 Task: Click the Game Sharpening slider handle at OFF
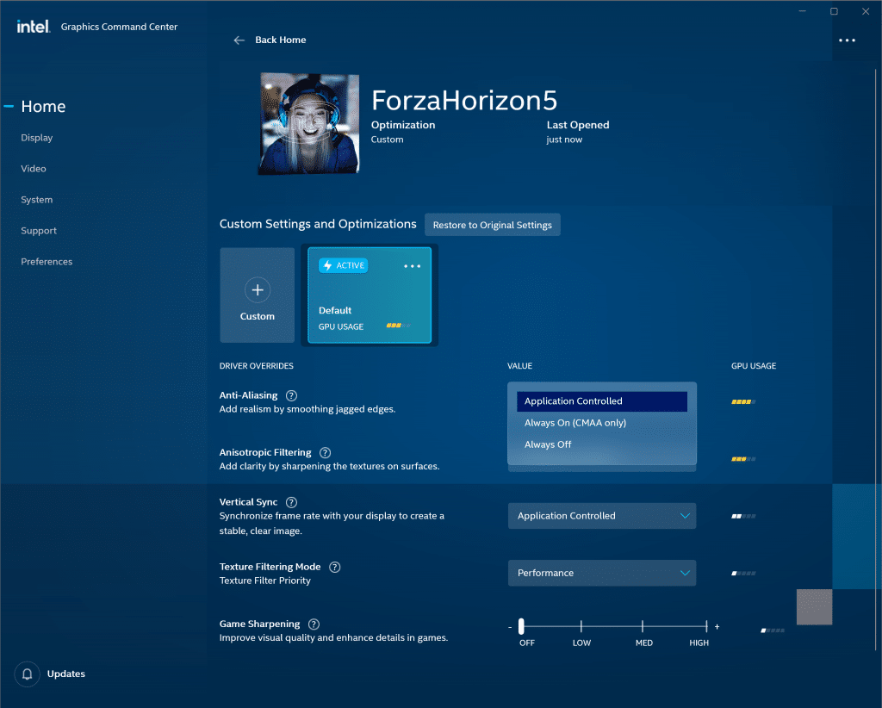pyautogui.click(x=521, y=626)
